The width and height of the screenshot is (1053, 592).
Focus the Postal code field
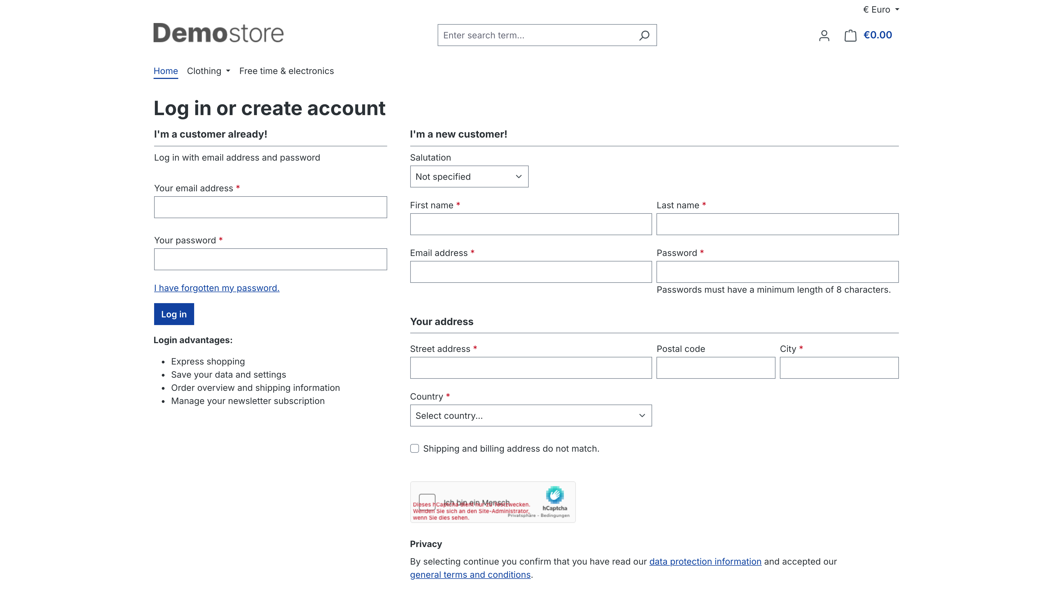(x=716, y=368)
